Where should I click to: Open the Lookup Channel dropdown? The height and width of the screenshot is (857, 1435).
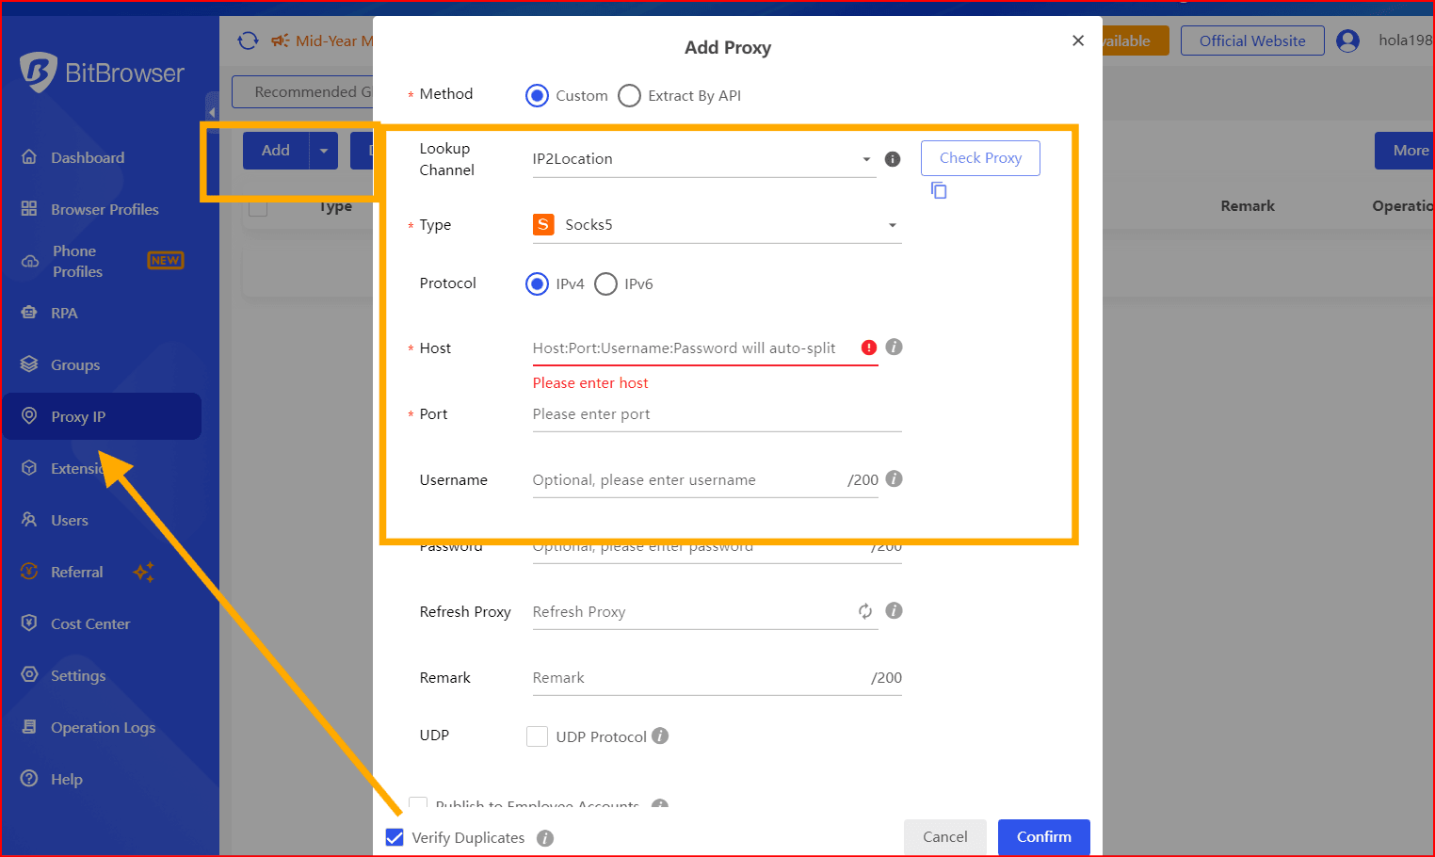pyautogui.click(x=703, y=159)
